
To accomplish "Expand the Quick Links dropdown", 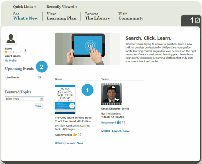I will tap(24, 7).
